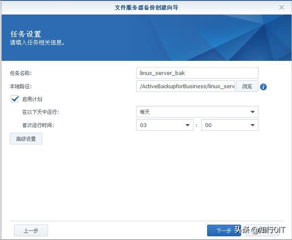Viewport: 292px width, 240px height.
Task: Open the 在以下天中运行 dropdown showing 每天
Action: pos(197,112)
